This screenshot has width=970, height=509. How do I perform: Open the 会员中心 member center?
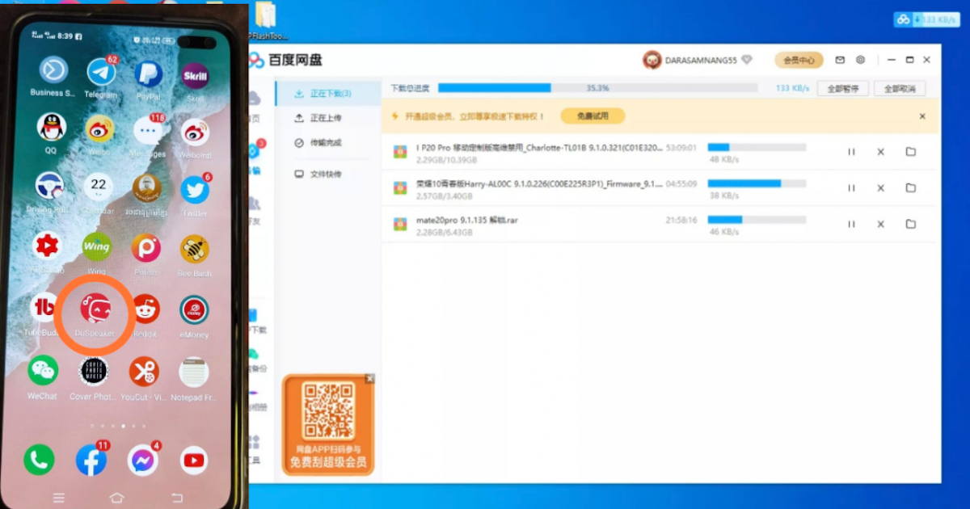click(x=799, y=60)
